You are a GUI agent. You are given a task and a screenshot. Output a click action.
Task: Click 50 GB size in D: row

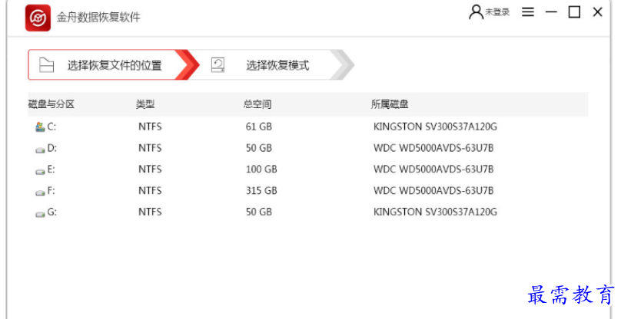coord(258,148)
